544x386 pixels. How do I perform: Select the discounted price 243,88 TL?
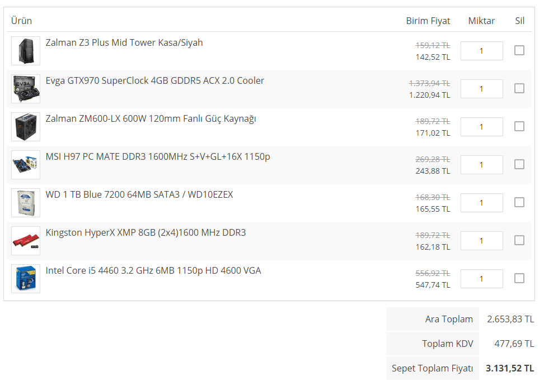click(x=433, y=171)
